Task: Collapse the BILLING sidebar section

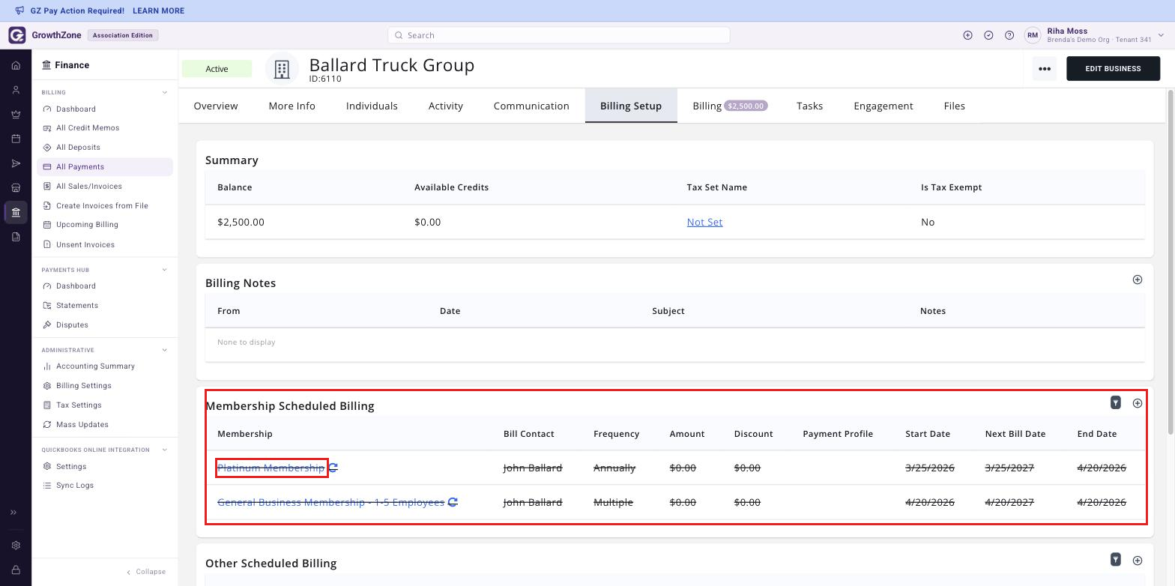Action: coord(165,93)
